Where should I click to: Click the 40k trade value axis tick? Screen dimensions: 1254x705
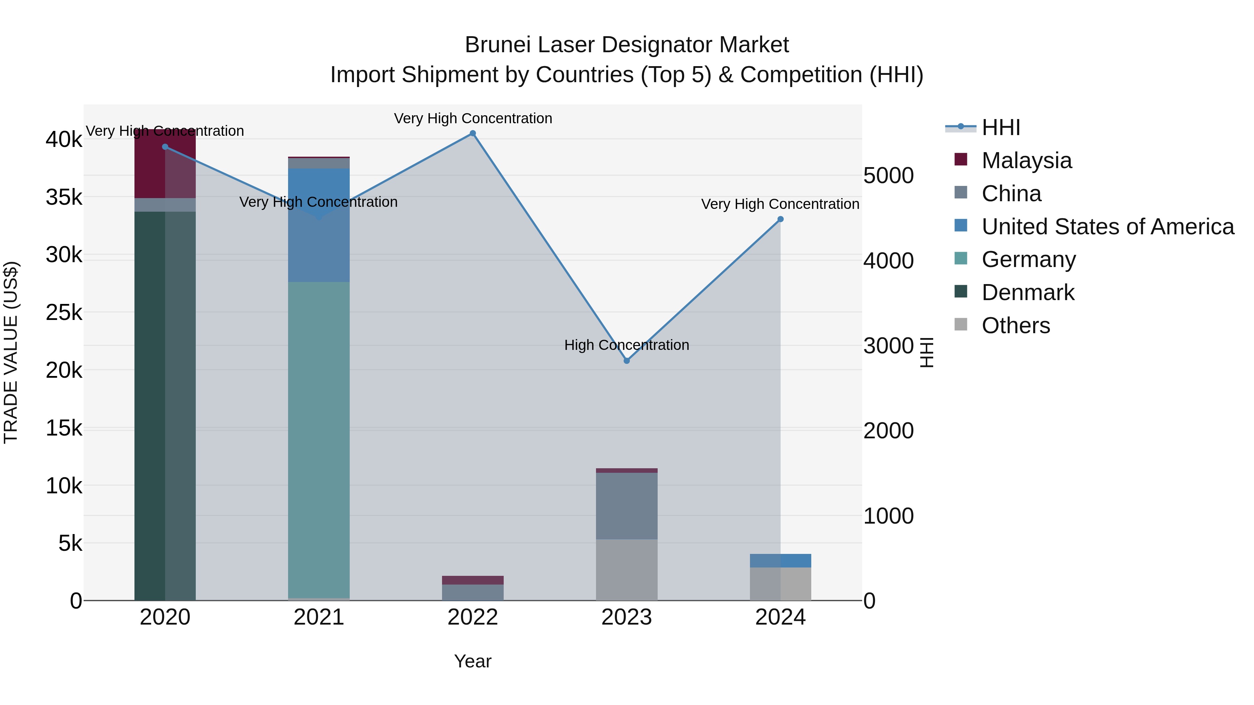[64, 140]
